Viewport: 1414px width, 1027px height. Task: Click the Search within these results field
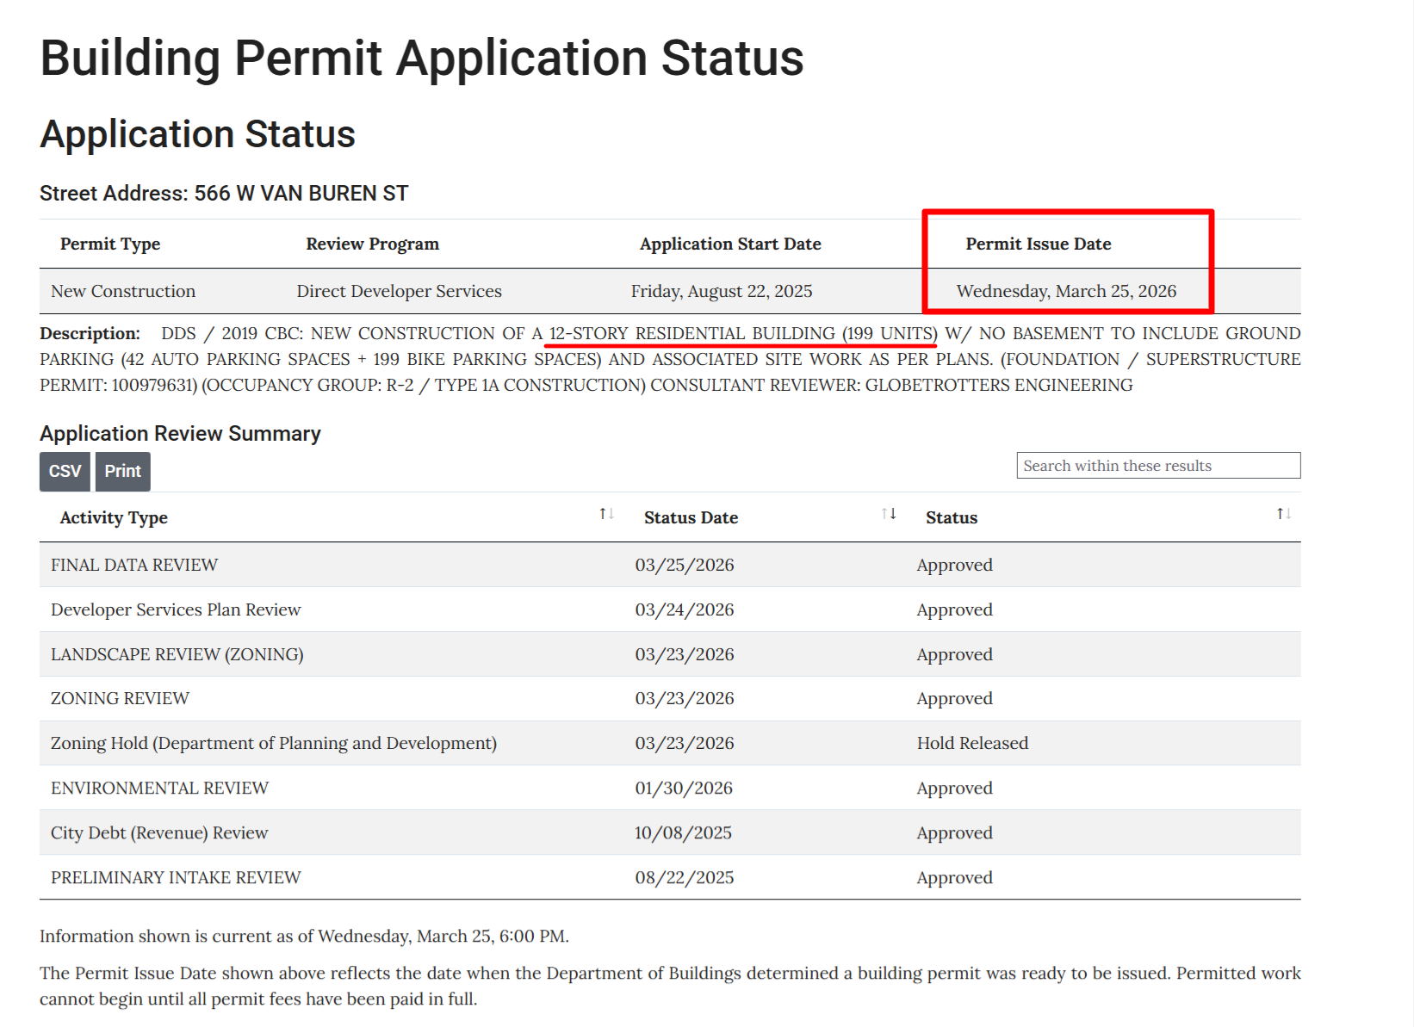point(1158,465)
